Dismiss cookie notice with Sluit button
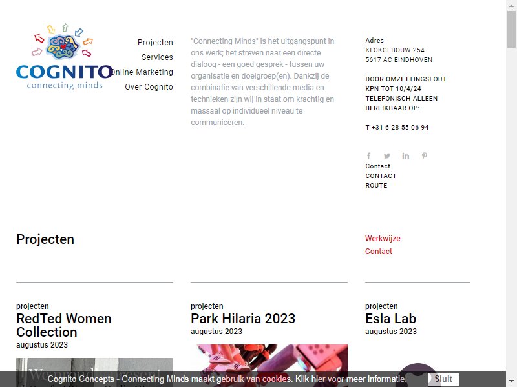The image size is (517, 387). (x=443, y=379)
